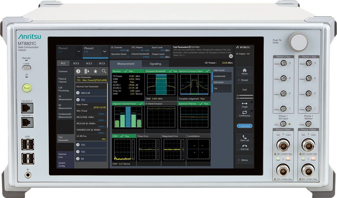
Task: Open the Magnitude Error graph
Action: click(x=173, y=150)
